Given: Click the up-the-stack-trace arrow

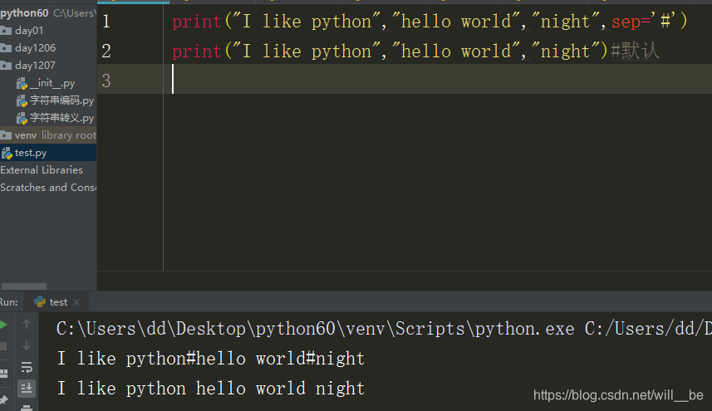Looking at the screenshot, I should click(27, 324).
